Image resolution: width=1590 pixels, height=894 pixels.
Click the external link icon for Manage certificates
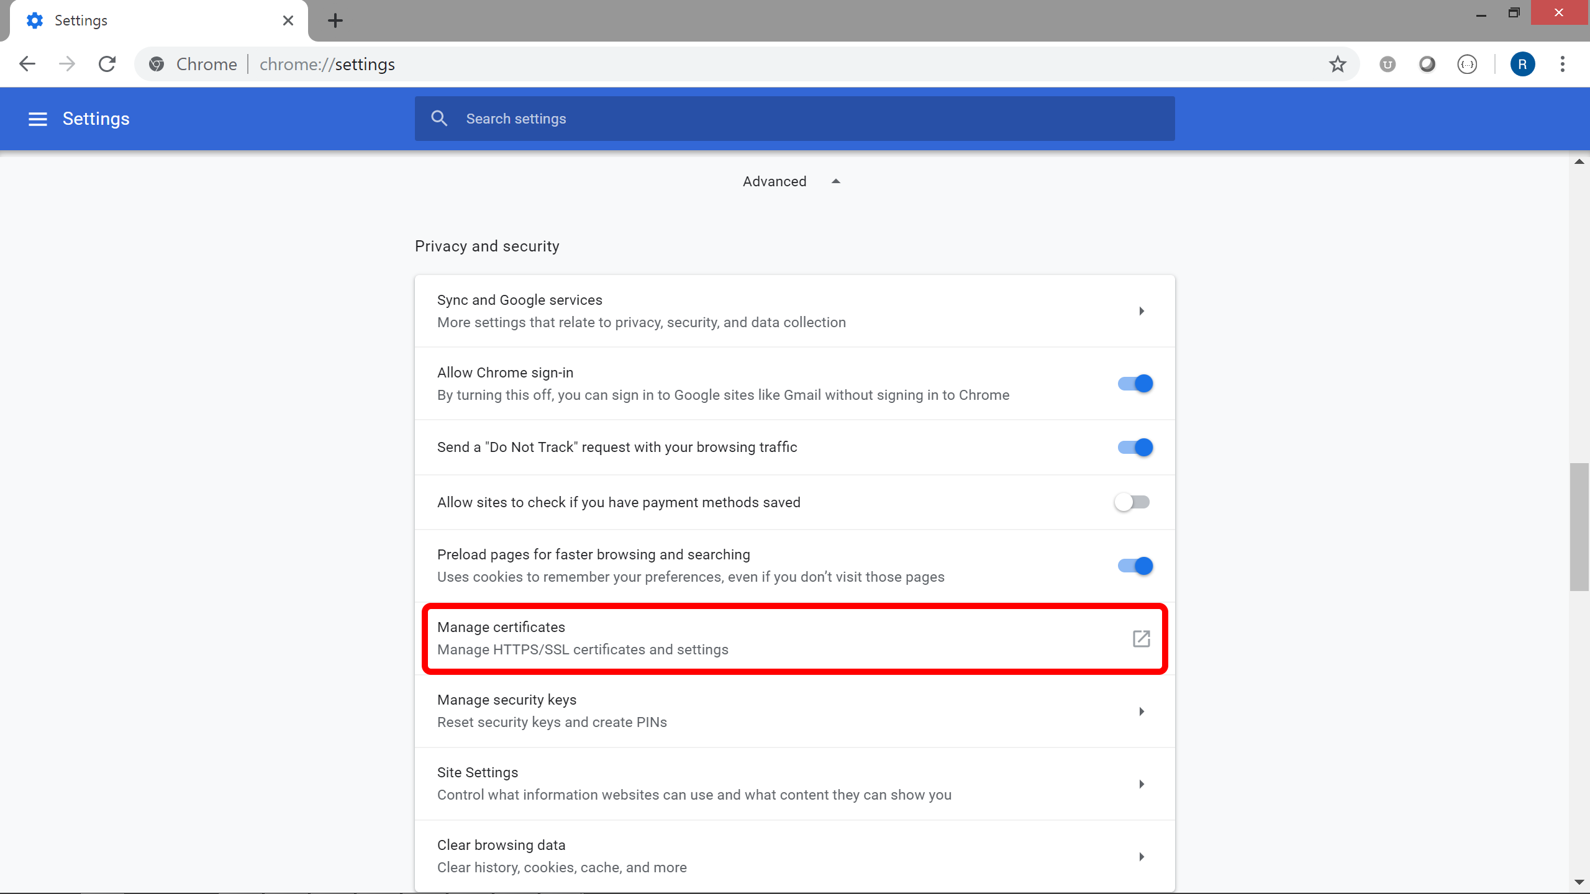pyautogui.click(x=1141, y=638)
